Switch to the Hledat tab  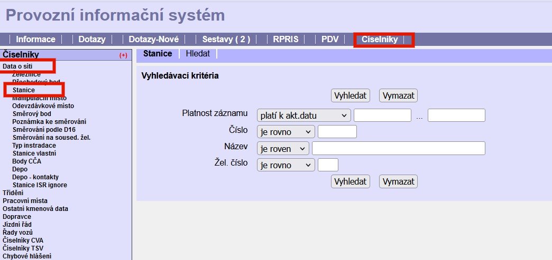point(198,54)
